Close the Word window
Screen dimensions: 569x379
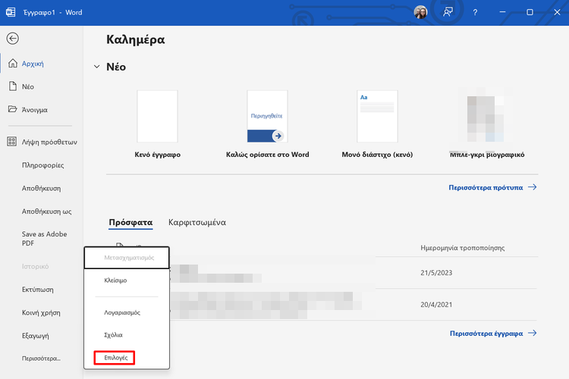[557, 12]
